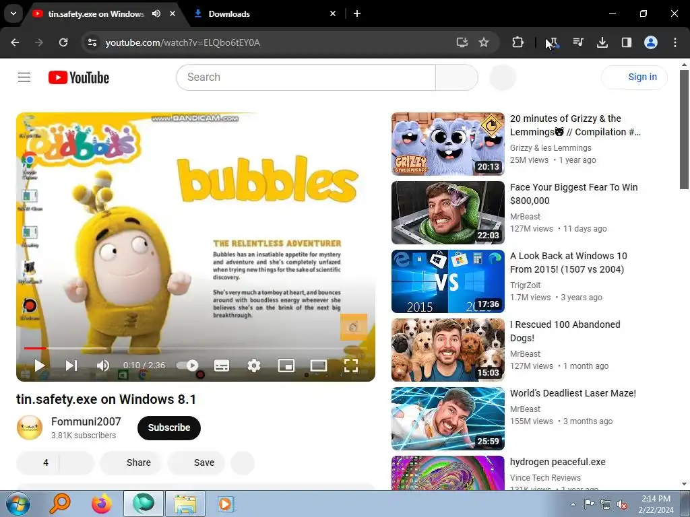690x517 pixels.
Task: Show browser downloads icon
Action: [x=602, y=42]
